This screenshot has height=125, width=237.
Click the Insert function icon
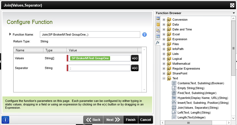point(174,103)
